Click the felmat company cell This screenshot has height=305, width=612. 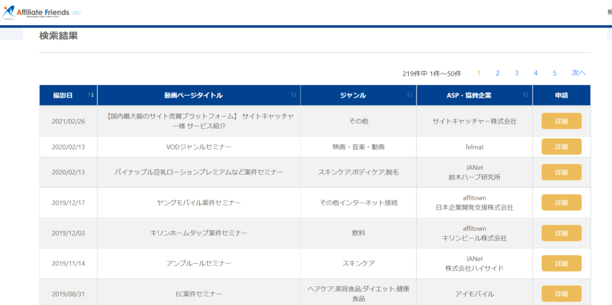[x=474, y=147]
